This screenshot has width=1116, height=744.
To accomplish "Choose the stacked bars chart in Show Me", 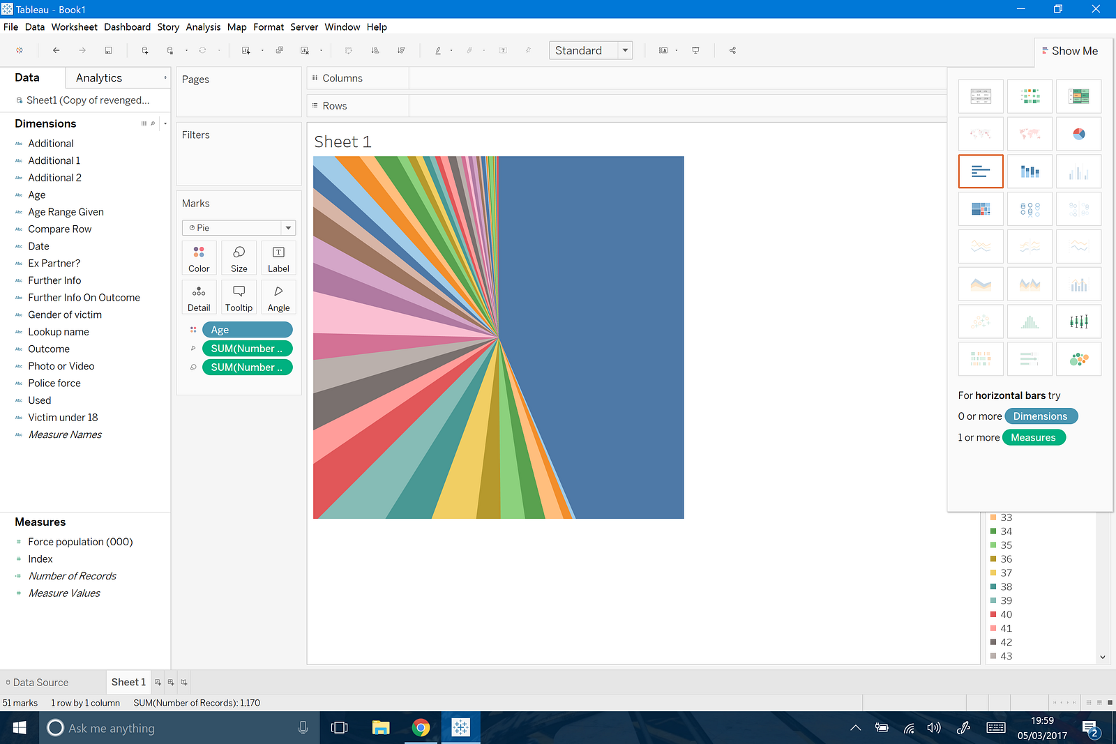I will [x=1030, y=172].
